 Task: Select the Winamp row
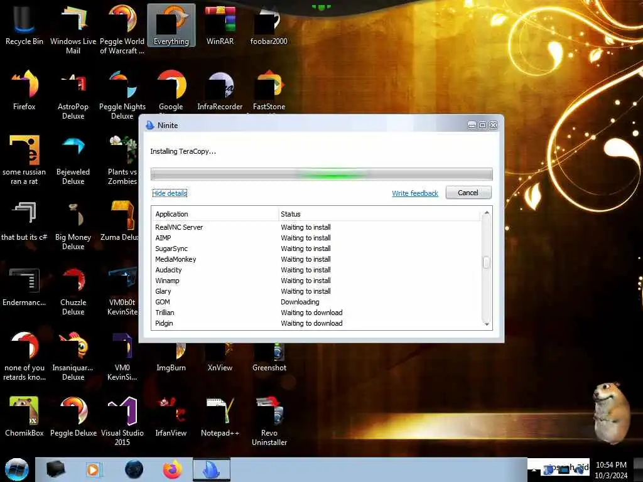coord(317,281)
